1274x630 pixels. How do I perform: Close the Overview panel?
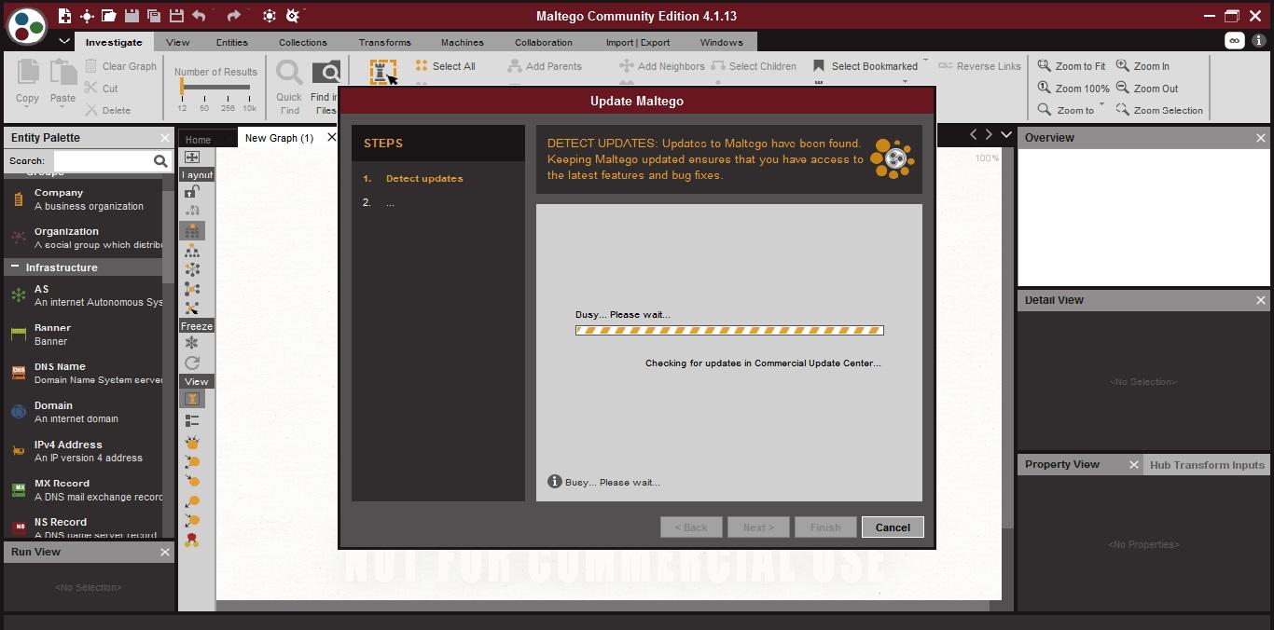click(x=1261, y=138)
